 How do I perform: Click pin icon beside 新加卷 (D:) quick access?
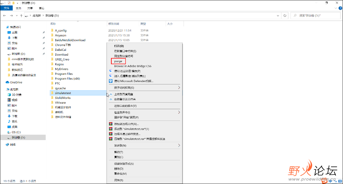[44, 54]
